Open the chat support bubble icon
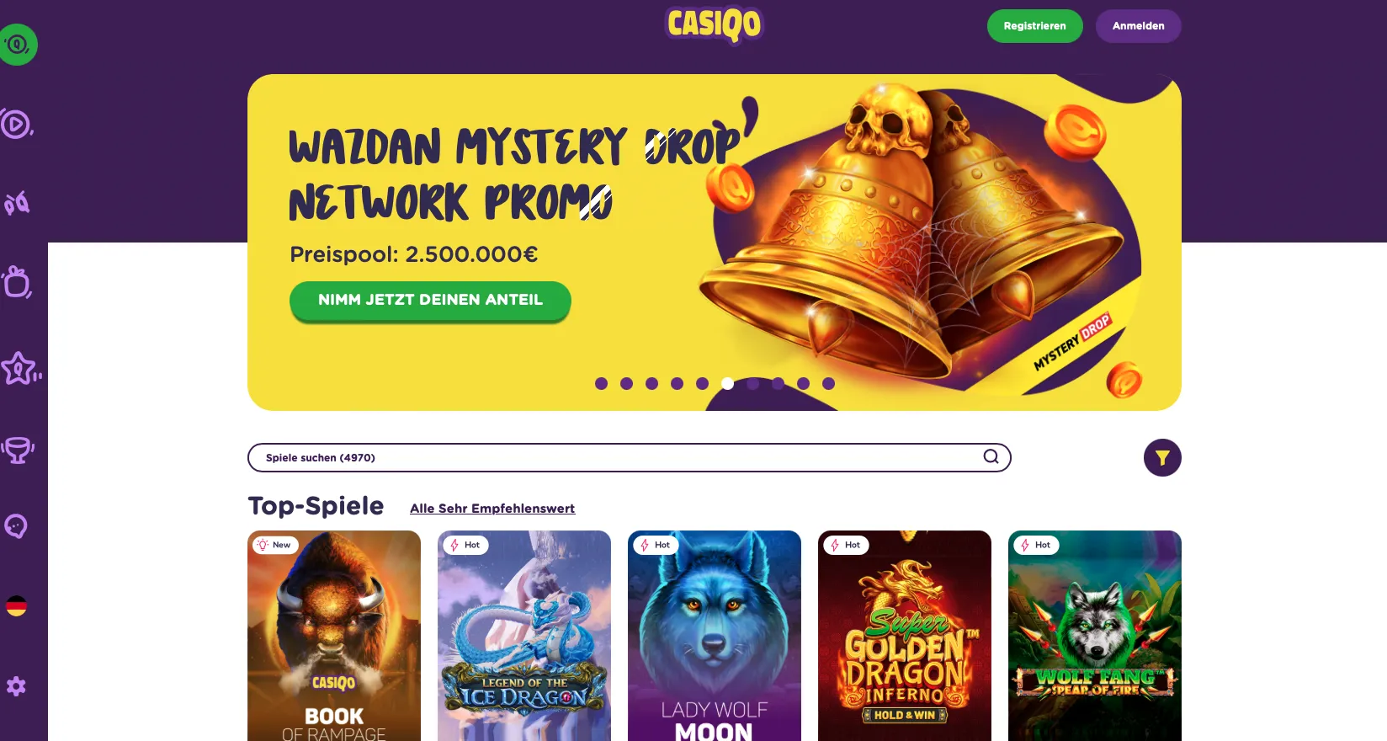 pos(16,526)
